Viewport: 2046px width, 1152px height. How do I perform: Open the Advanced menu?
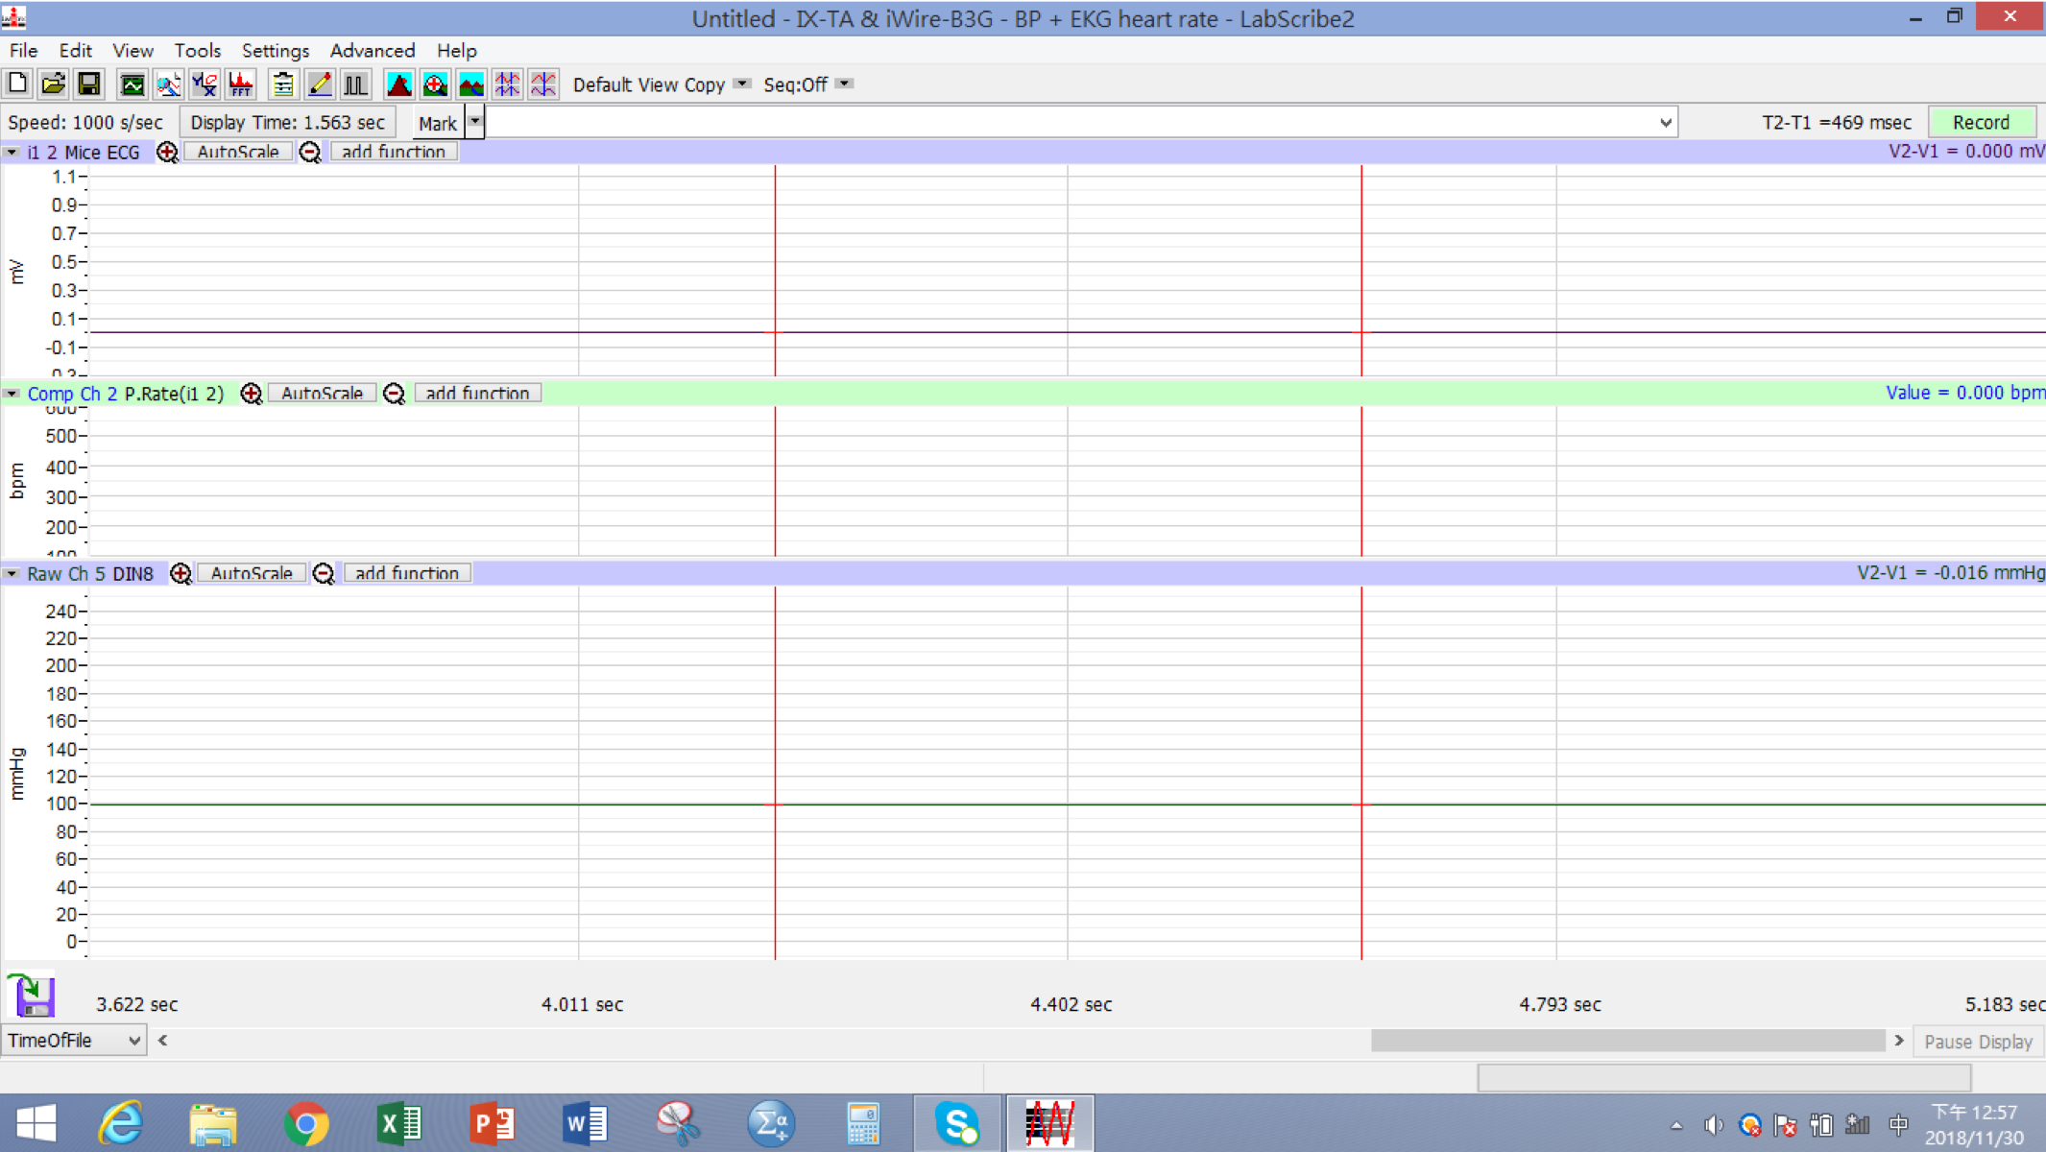tap(373, 50)
